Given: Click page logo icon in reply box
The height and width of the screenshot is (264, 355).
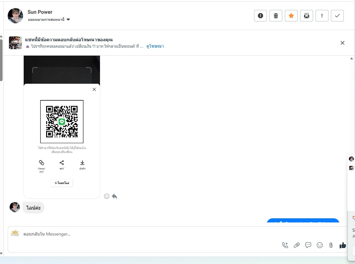Looking at the screenshot, I should (x=15, y=233).
